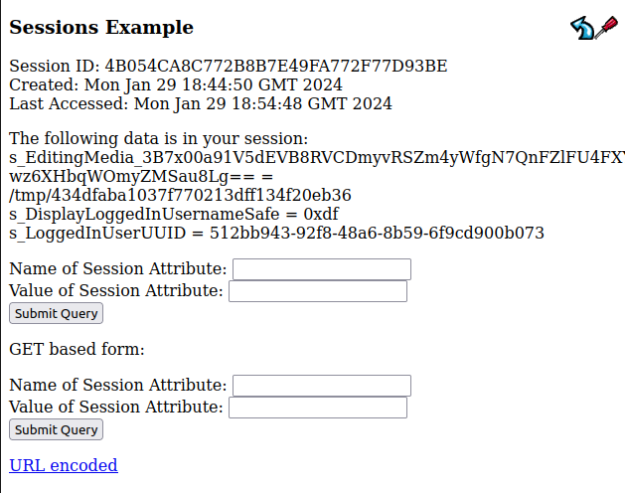
Task: Click the /tmp/434dfaba file path text
Action: tap(180, 195)
